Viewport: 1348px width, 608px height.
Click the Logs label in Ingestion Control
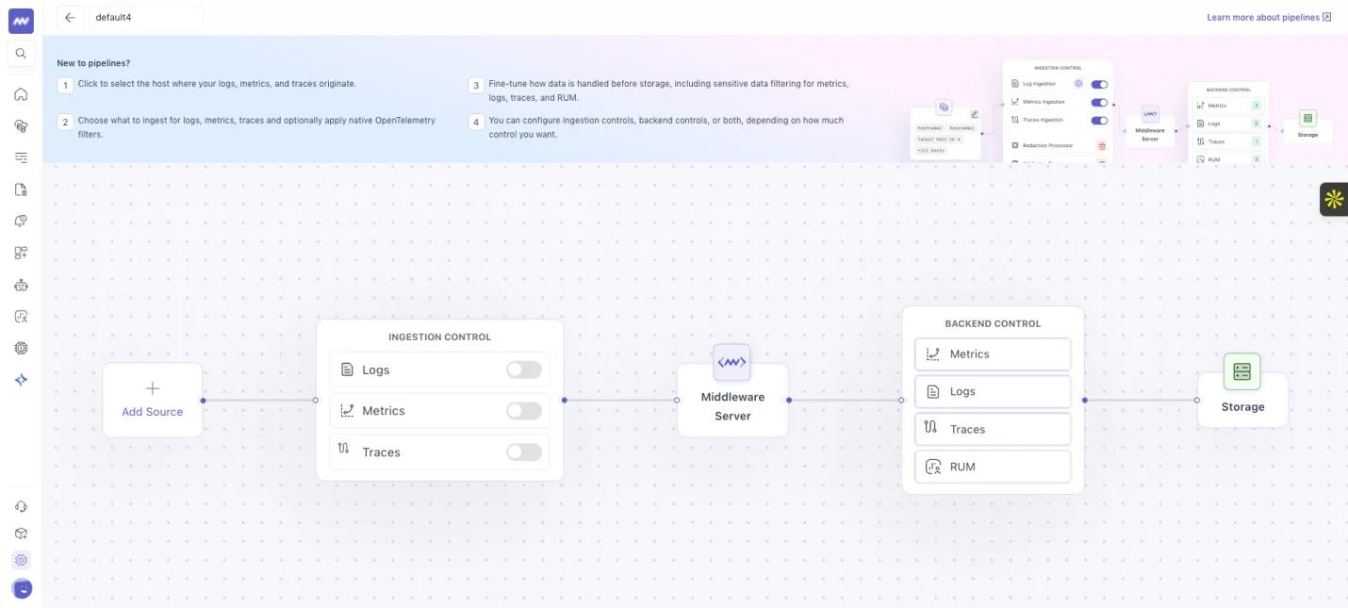[x=375, y=370]
